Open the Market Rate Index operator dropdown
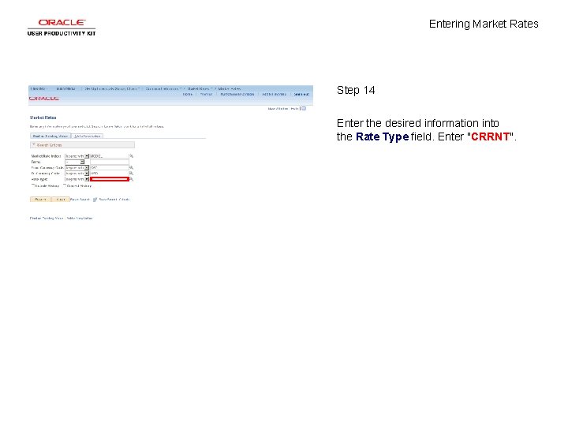Viewport: 568px width, 426px height. 87,156
